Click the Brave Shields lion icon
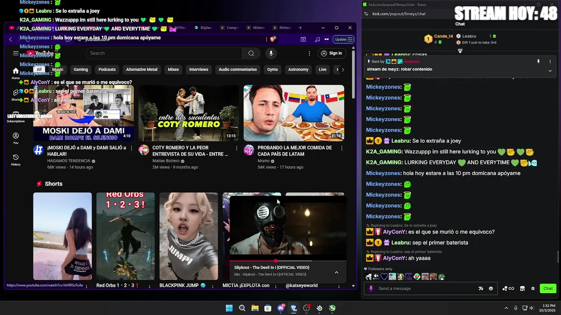This screenshot has width=561, height=315. click(x=273, y=39)
